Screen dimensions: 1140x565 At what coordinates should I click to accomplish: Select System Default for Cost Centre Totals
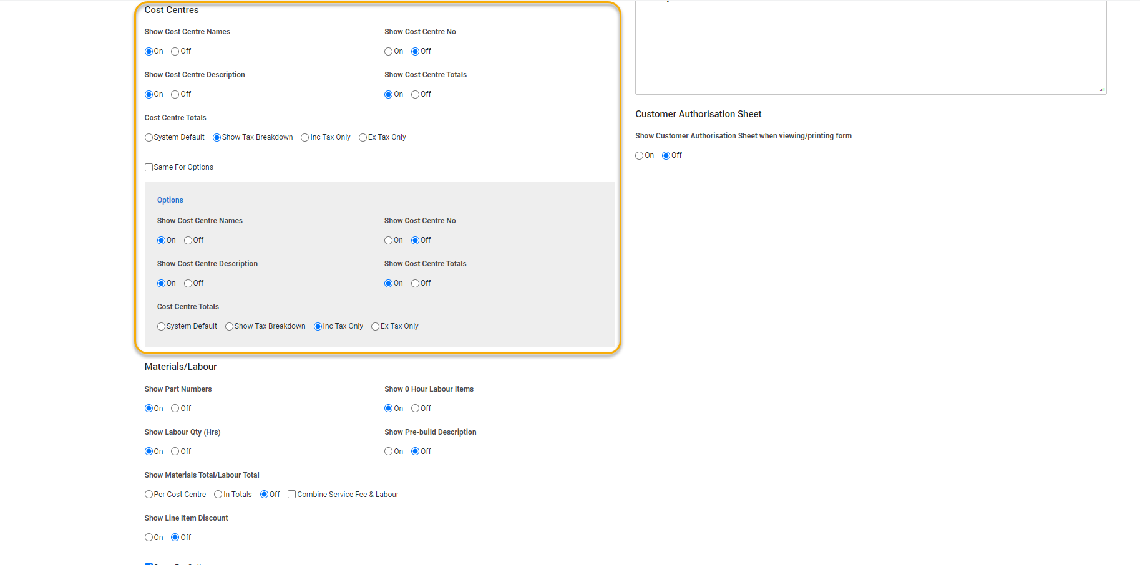click(149, 137)
